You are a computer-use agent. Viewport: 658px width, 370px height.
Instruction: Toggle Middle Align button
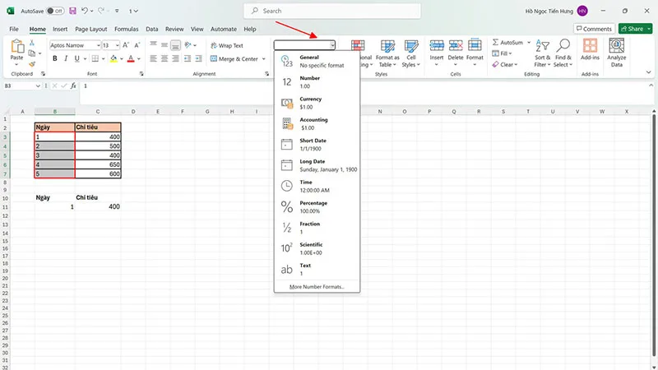164,45
